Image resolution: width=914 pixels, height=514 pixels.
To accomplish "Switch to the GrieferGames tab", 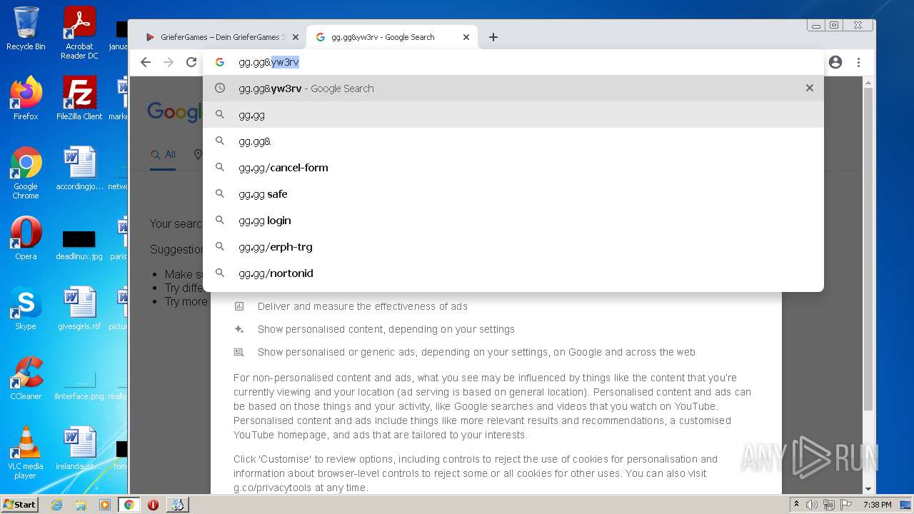I will 221,37.
